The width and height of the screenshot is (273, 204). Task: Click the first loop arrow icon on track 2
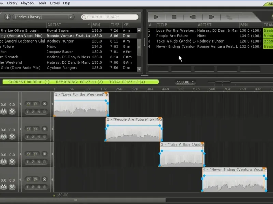pos(28,129)
